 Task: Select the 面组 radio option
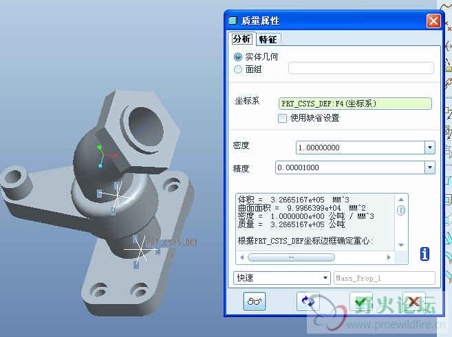click(x=238, y=69)
